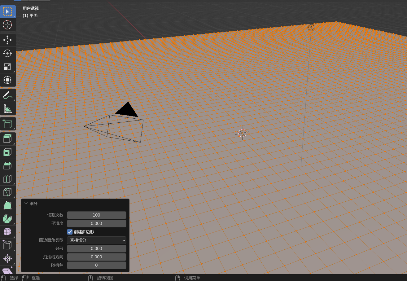
Task: Select the Edge Slide tool
Action: [x=7, y=245]
